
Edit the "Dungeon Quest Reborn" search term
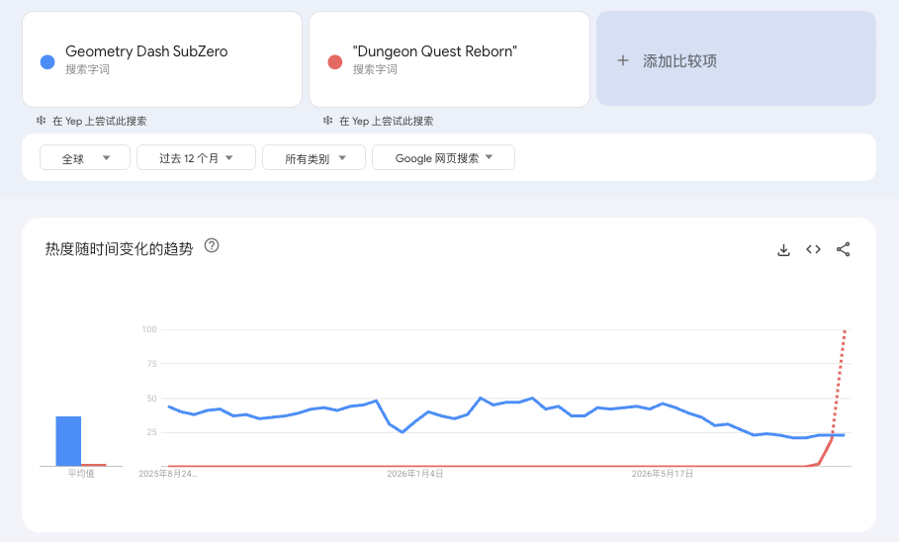click(449, 59)
